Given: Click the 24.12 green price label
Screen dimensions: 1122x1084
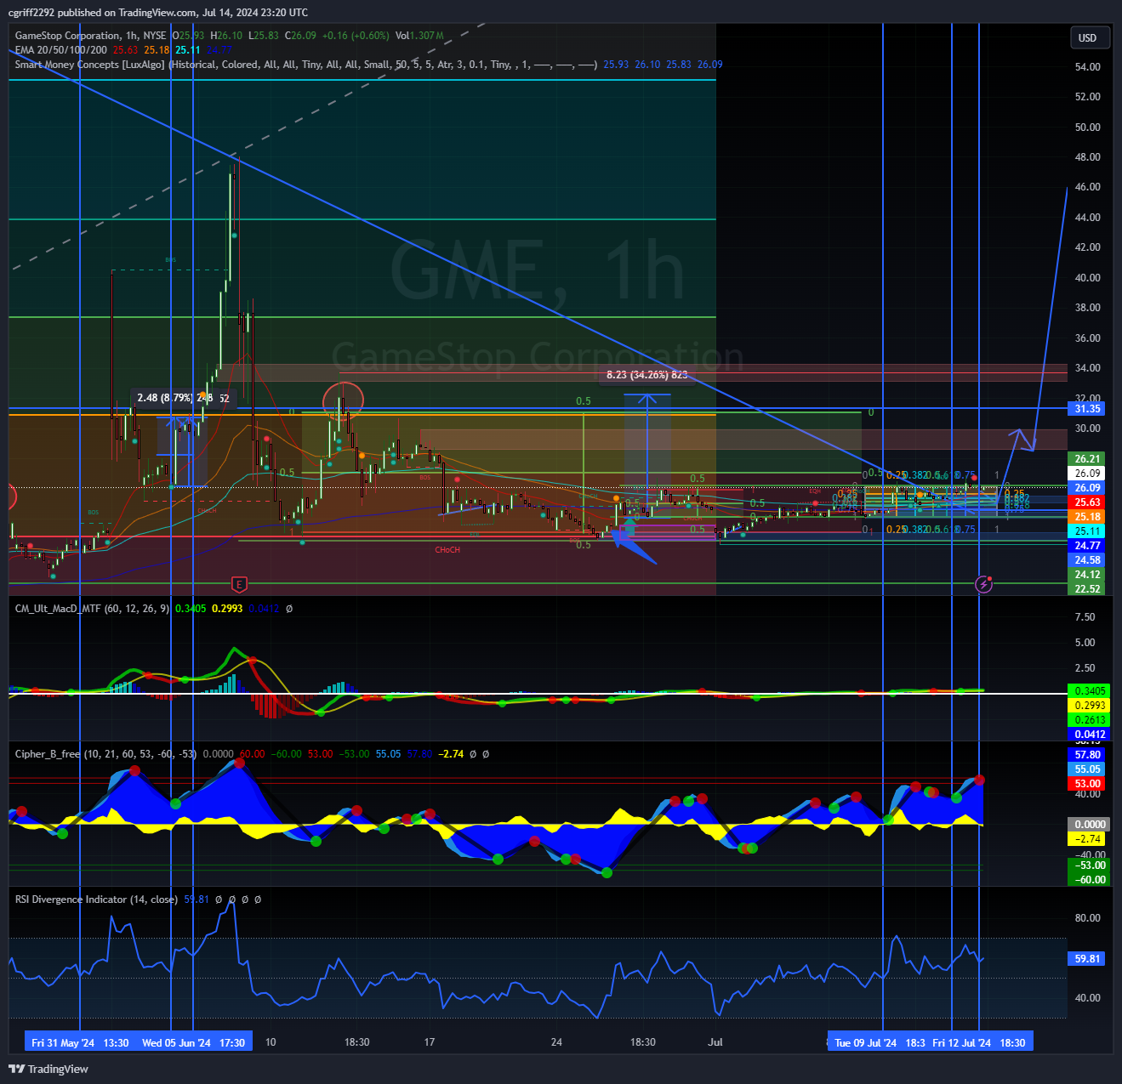Looking at the screenshot, I should (1087, 575).
